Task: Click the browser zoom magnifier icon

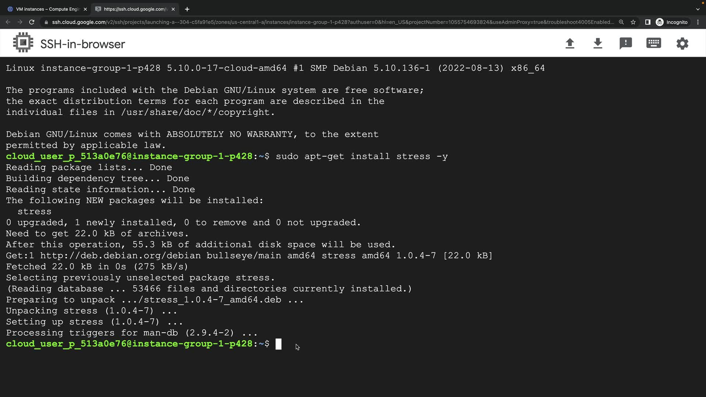Action: 621,22
